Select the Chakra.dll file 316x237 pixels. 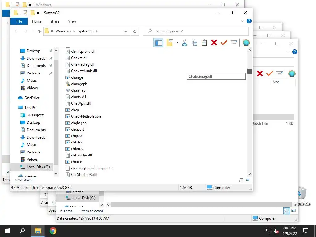pyautogui.click(x=79, y=58)
